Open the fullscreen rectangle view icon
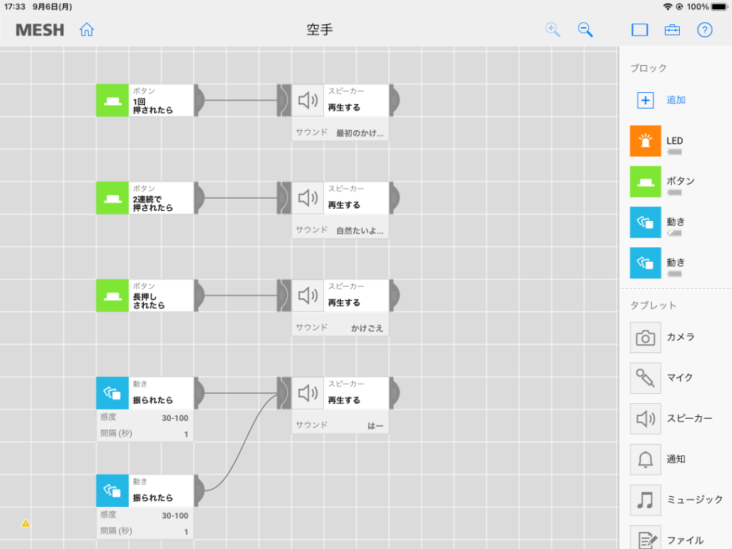 tap(640, 30)
